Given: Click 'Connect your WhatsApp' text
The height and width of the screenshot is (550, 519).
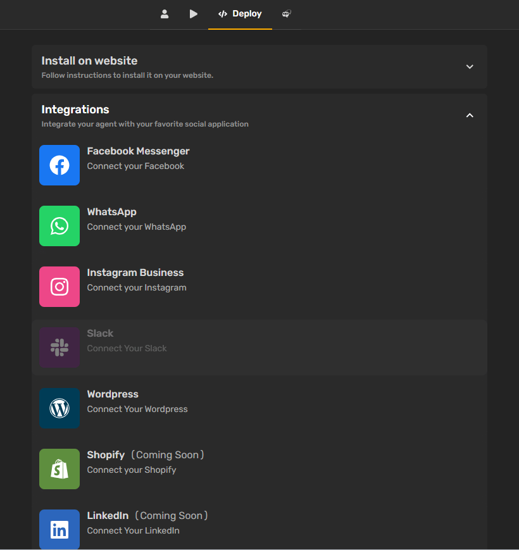Looking at the screenshot, I should [x=137, y=227].
